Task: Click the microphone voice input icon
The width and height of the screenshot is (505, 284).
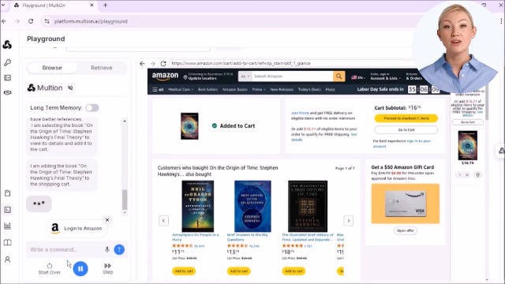Action: coord(107,249)
